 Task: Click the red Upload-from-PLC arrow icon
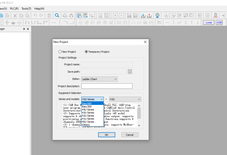click(x=149, y=15)
